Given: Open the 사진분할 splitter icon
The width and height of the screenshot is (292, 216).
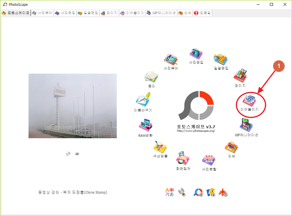Looking at the screenshot, I should point(209,160).
